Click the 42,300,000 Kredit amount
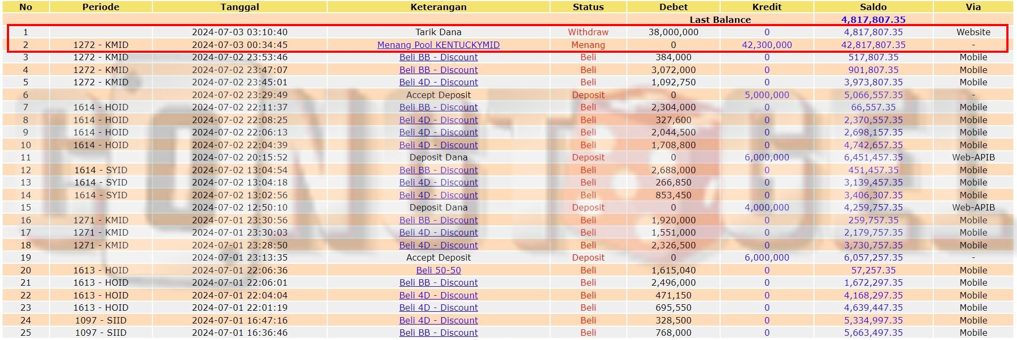This screenshot has height=340, width=1017. (766, 45)
